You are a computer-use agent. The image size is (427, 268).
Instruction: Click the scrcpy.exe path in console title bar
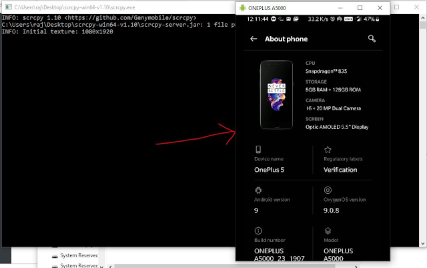75,7
